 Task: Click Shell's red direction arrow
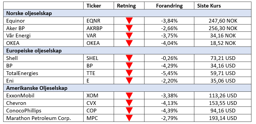click(x=129, y=58)
